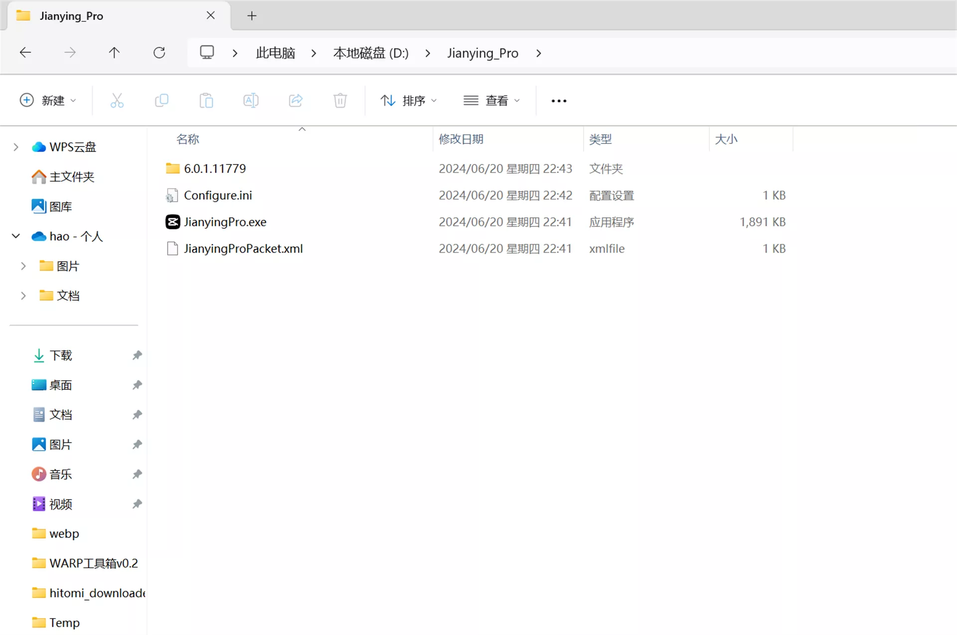This screenshot has width=957, height=635.
Task: Unpin 下载 from quick access
Action: (137, 355)
